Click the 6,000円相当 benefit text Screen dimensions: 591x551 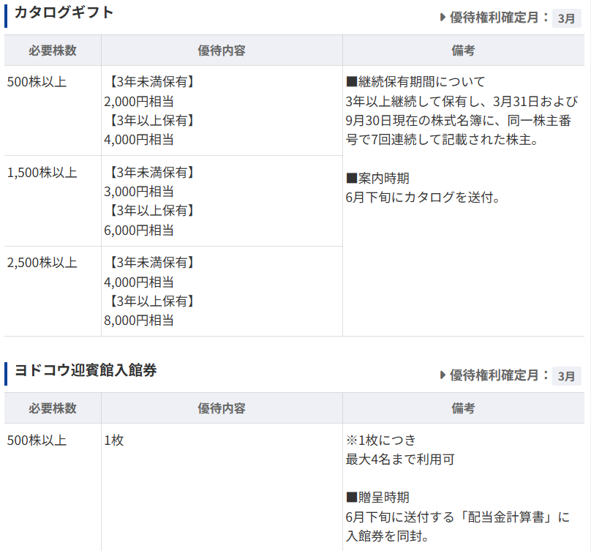click(x=139, y=230)
